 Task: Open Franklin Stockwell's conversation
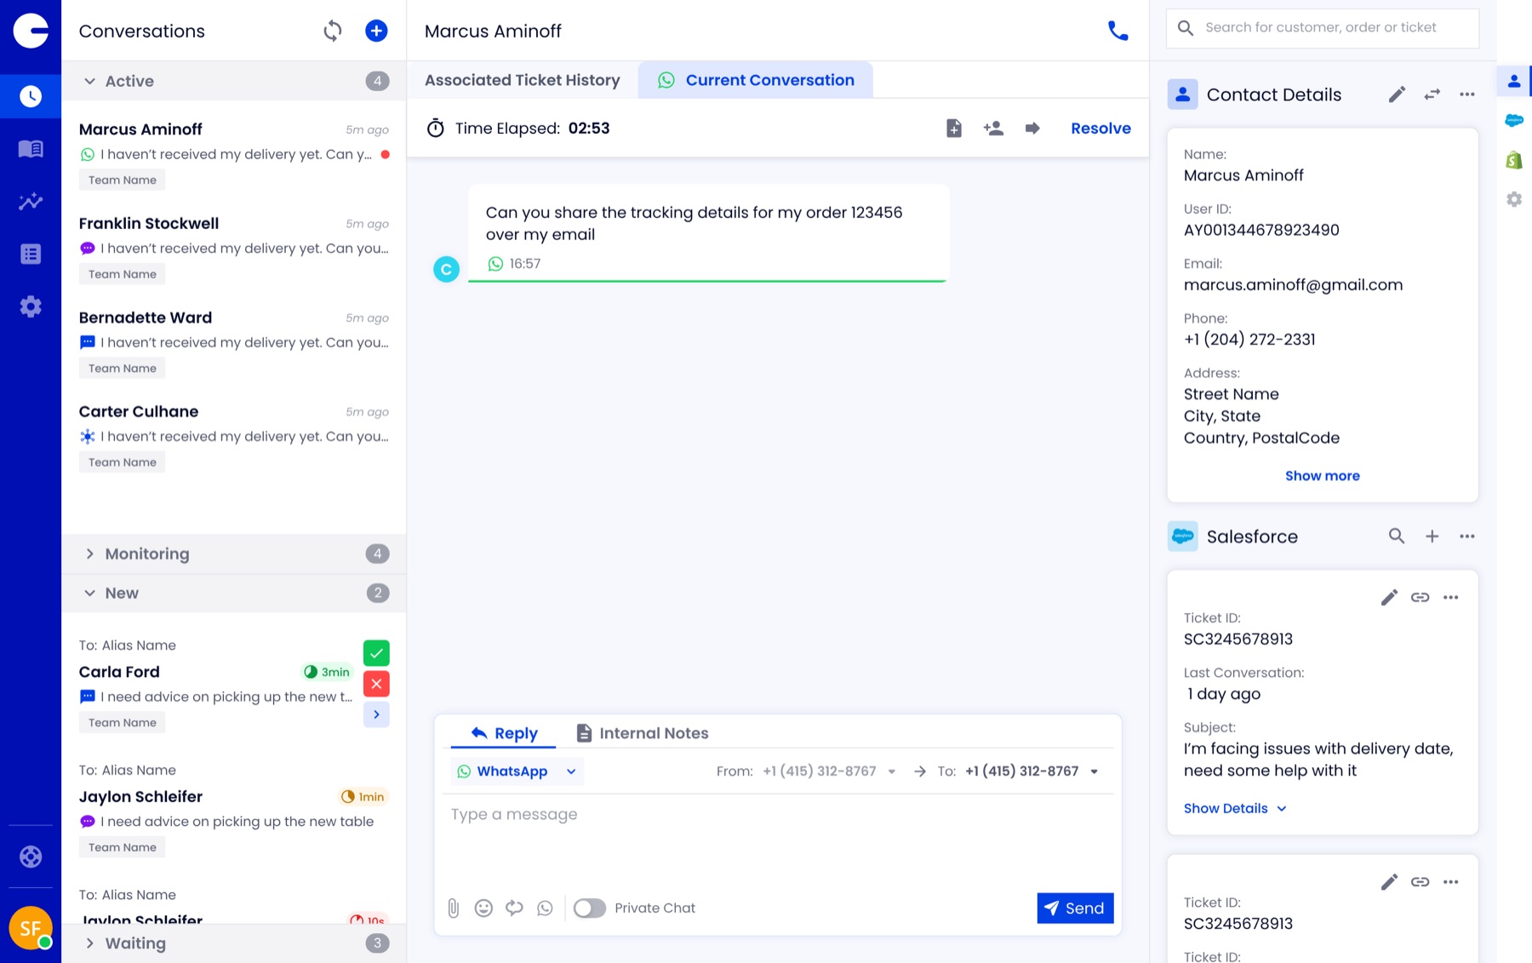pyautogui.click(x=234, y=248)
